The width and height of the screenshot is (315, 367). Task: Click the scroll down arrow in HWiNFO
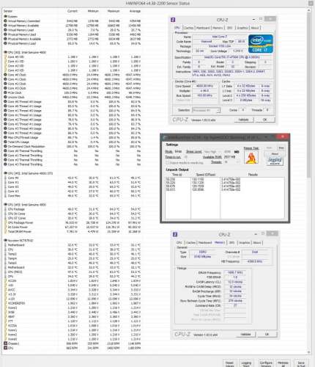(x=309, y=352)
